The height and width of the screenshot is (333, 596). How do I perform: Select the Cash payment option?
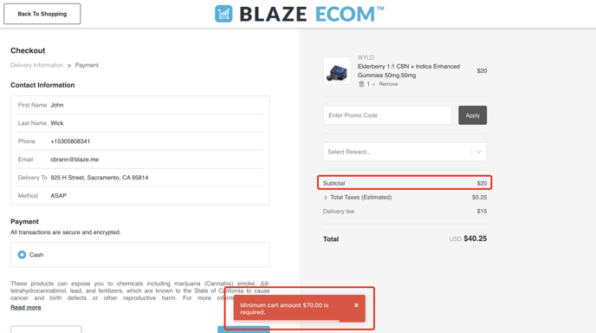pyautogui.click(x=22, y=255)
